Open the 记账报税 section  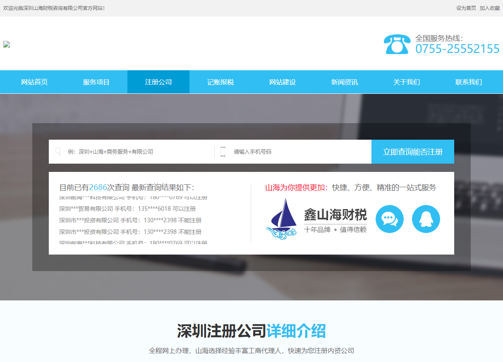(x=220, y=81)
